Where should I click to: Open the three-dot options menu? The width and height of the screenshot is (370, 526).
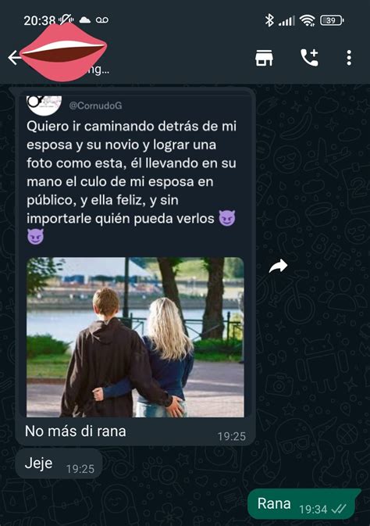tap(349, 58)
